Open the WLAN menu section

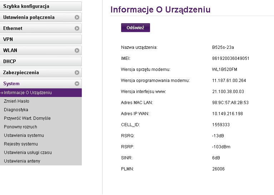tap(41, 50)
